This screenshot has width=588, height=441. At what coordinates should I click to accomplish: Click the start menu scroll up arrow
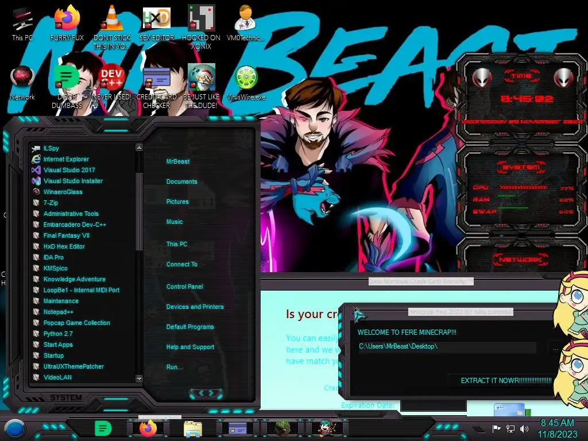139,148
